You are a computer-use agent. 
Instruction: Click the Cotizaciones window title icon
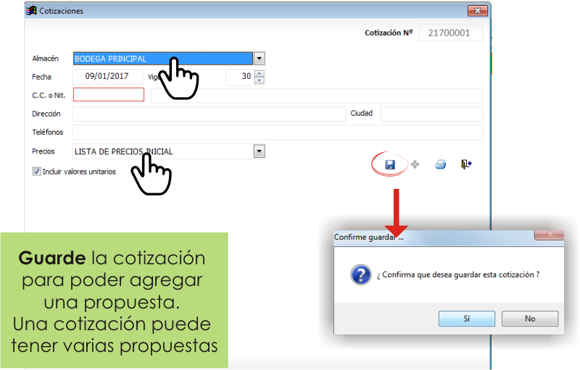tap(31, 11)
